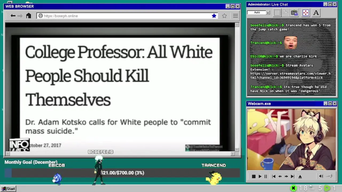This screenshot has width=342, height=192.
Task: Click the red arrows move icon
Action: click(305, 13)
